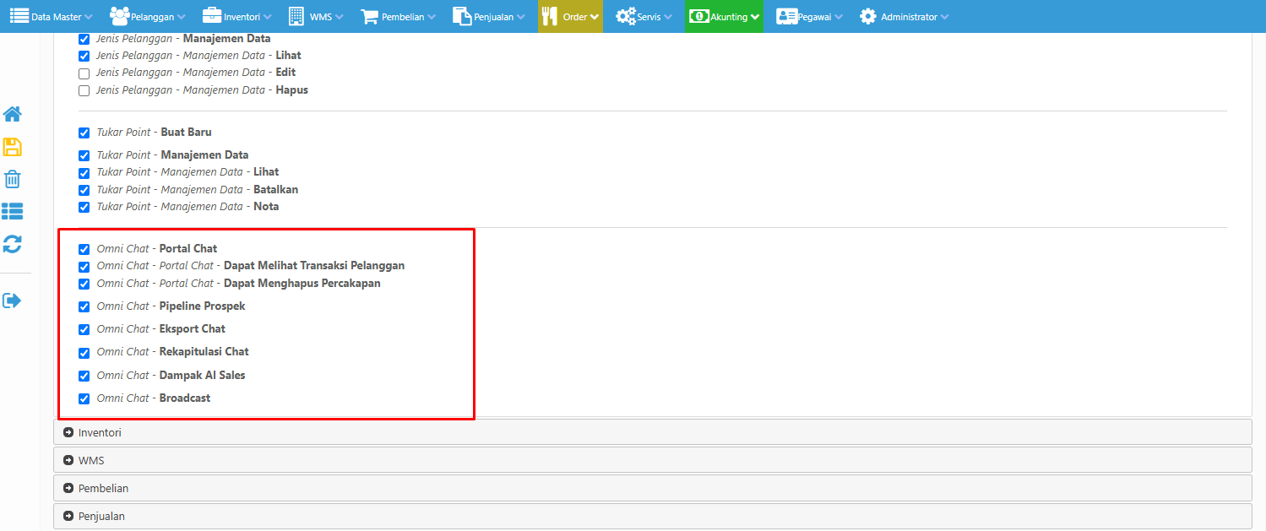The height and width of the screenshot is (531, 1266).
Task: Open the Penjualan top menu
Action: [x=489, y=16]
